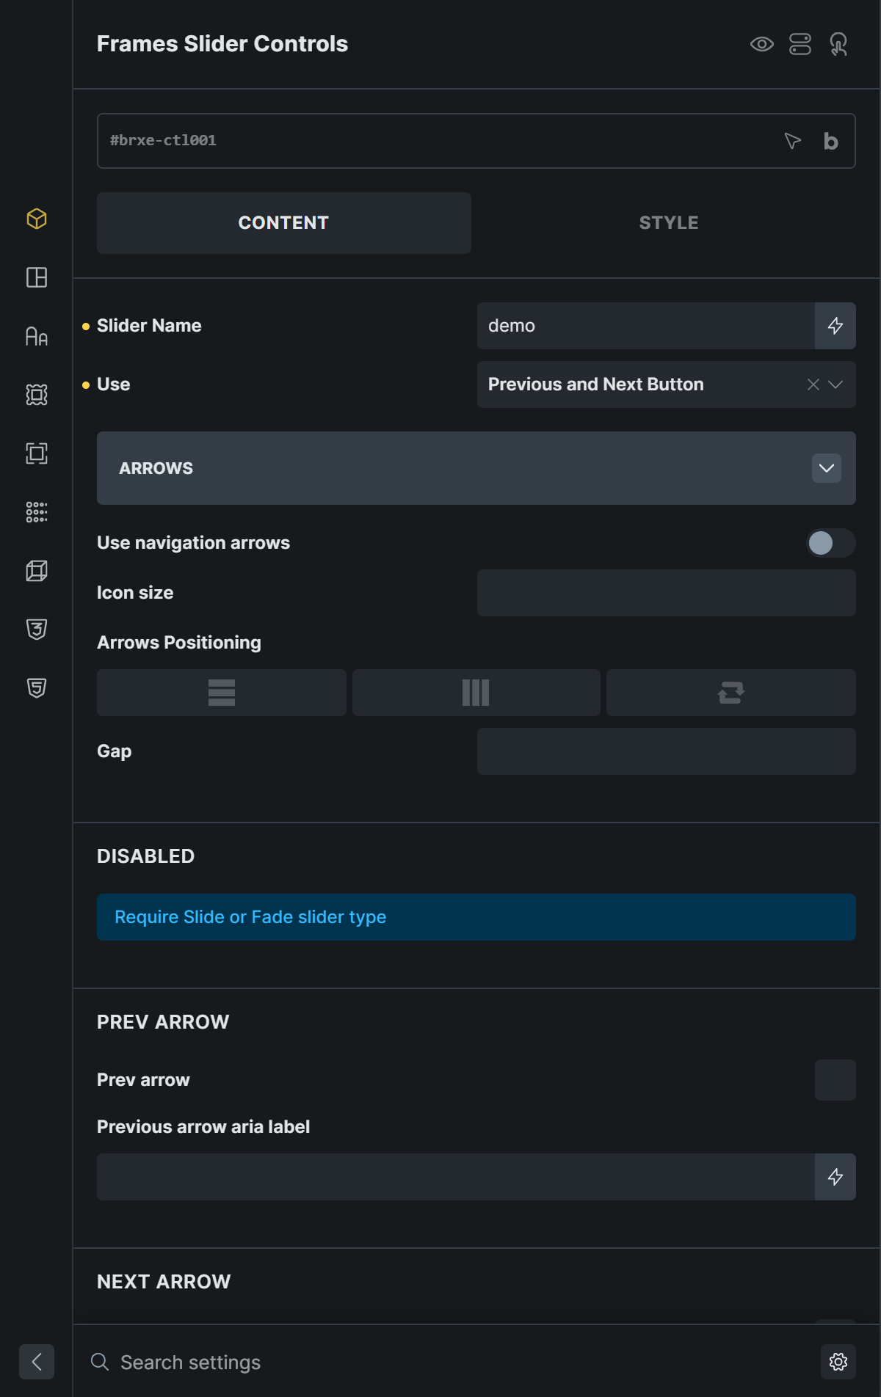
Task: Click dynamic data bolt for aria label
Action: [x=835, y=1177]
